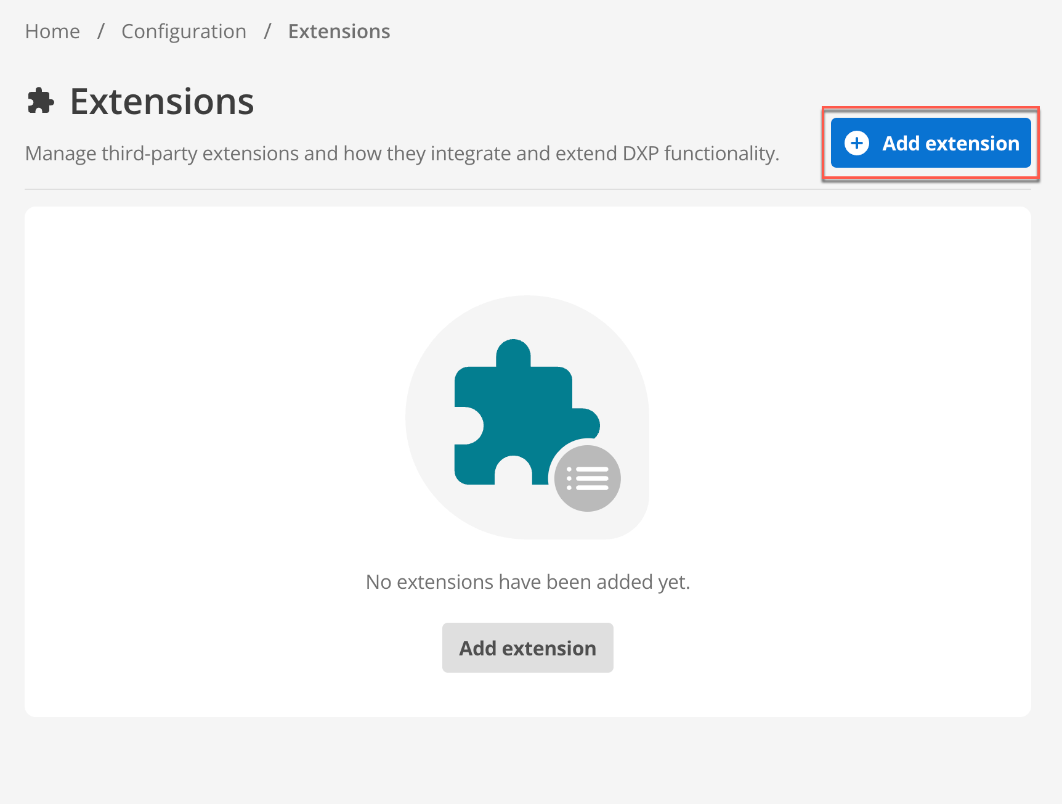The height and width of the screenshot is (804, 1062).
Task: Click the slash separator before the Extensions breadcrumb
Action: (x=267, y=31)
